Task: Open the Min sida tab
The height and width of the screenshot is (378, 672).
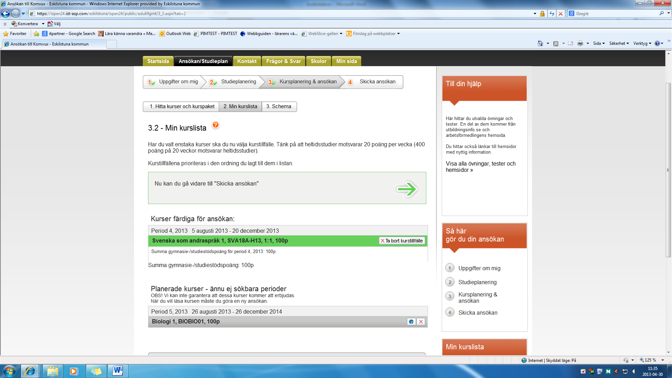Action: point(346,61)
